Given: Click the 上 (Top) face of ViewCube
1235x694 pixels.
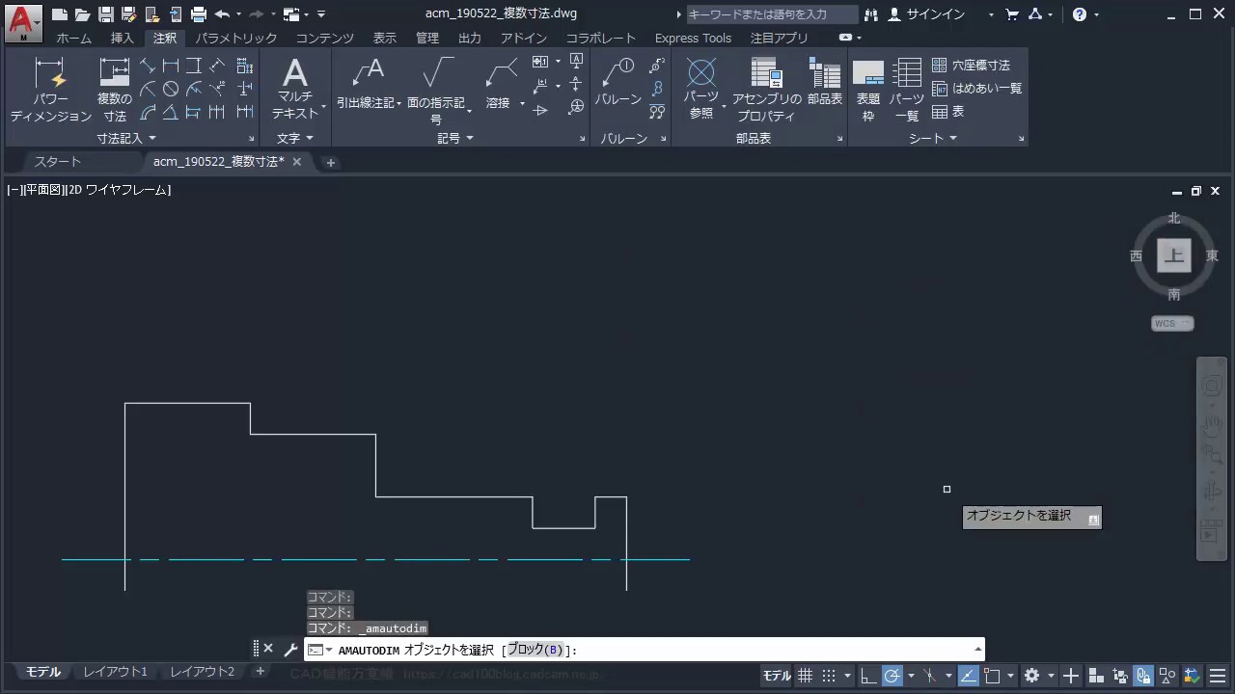Looking at the screenshot, I should (1174, 255).
